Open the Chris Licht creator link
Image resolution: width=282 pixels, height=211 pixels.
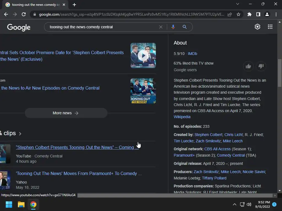(x=234, y=135)
